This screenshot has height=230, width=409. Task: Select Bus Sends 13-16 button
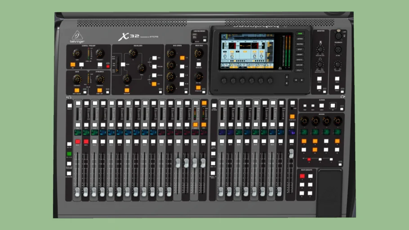click(182, 84)
